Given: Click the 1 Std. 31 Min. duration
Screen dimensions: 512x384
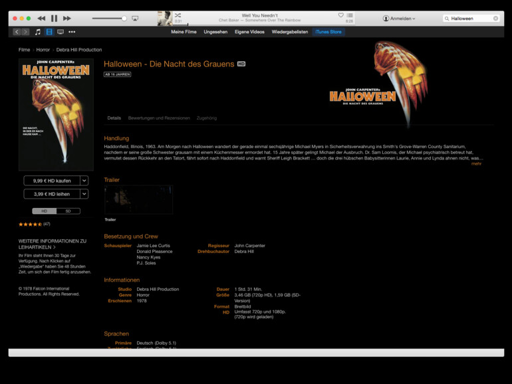Looking at the screenshot, I should (x=248, y=289).
